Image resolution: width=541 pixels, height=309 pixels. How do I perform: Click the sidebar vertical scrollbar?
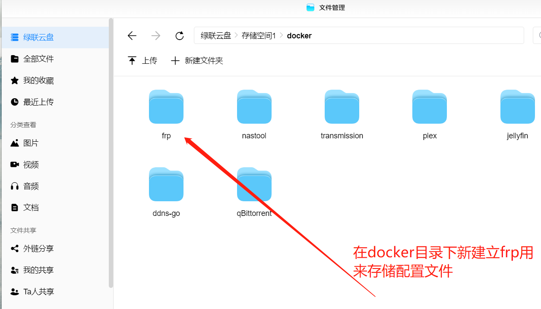(111, 153)
